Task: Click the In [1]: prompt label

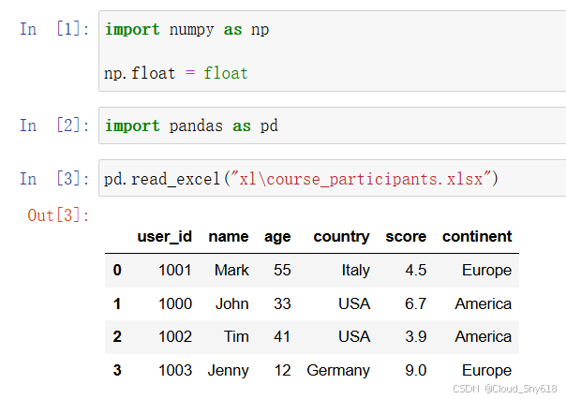Action: [54, 29]
